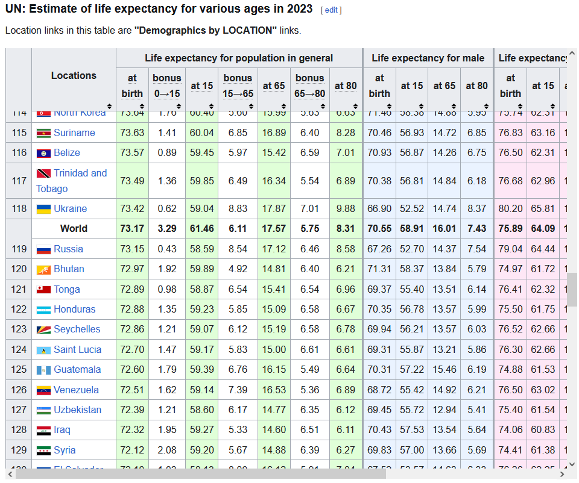This screenshot has height=483, width=579.
Task: Click the Trinidad and Tobago flag icon
Action: point(43,173)
